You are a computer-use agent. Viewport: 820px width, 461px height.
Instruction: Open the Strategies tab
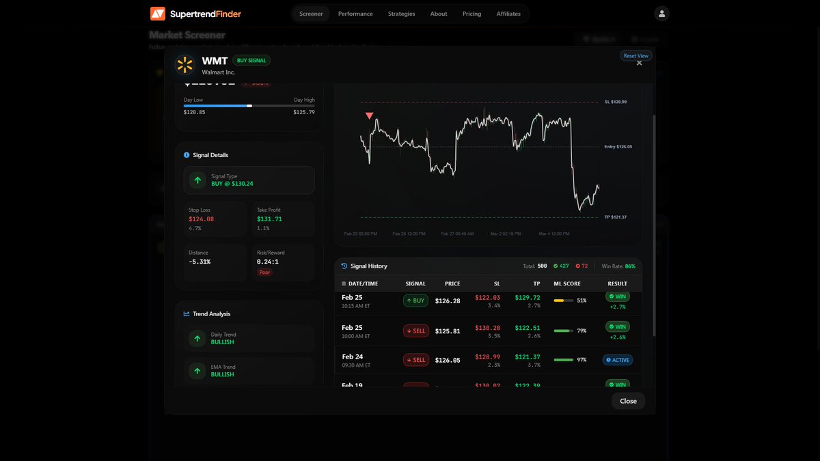pos(401,14)
